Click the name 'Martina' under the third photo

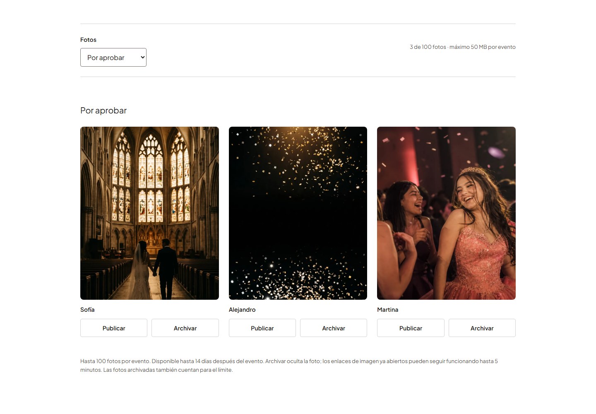point(388,310)
